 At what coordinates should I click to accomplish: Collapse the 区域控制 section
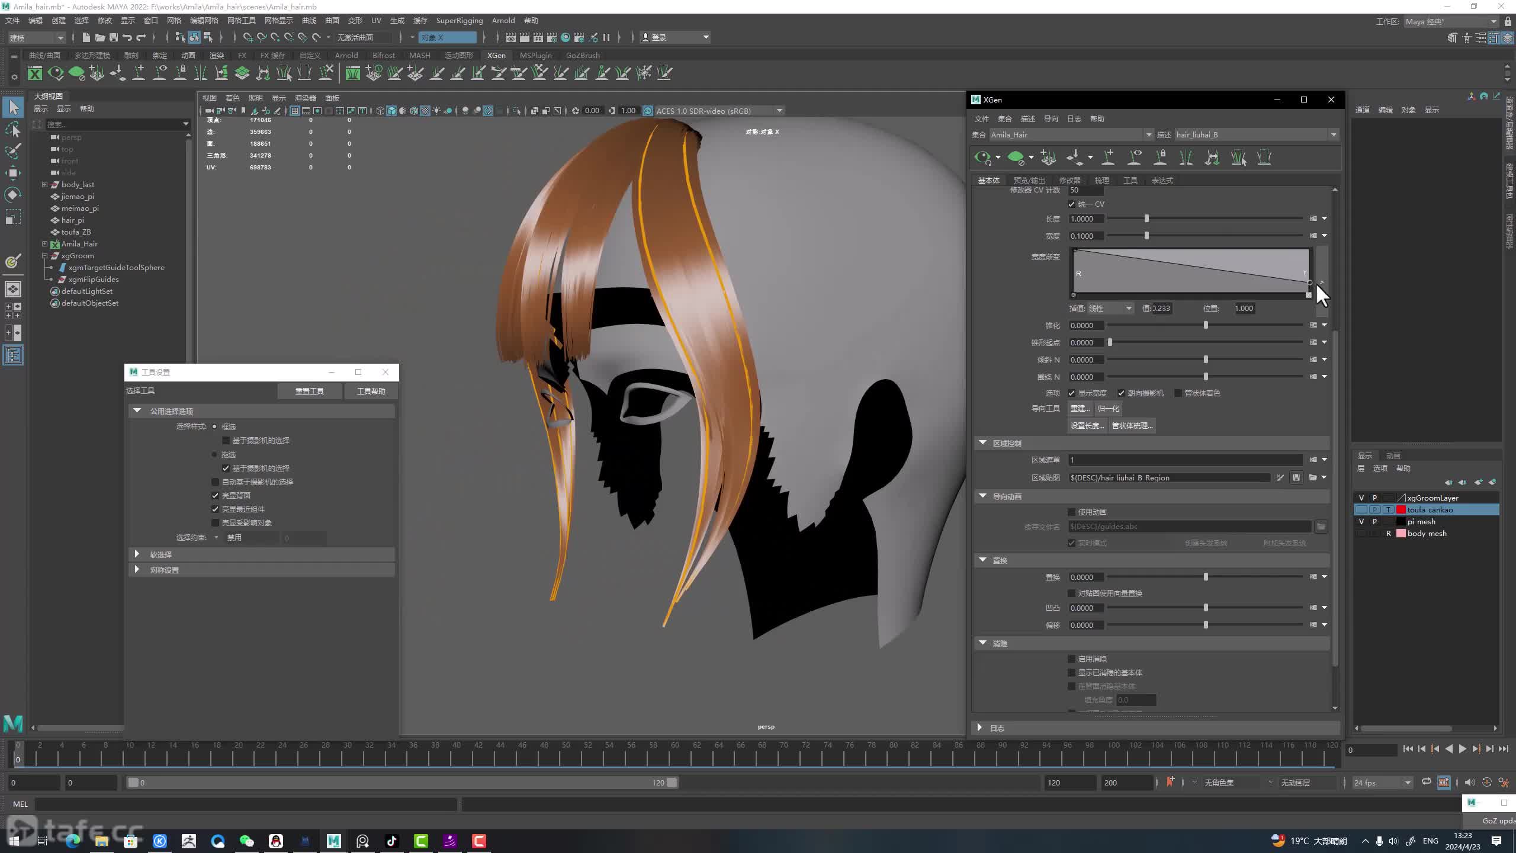click(x=983, y=443)
